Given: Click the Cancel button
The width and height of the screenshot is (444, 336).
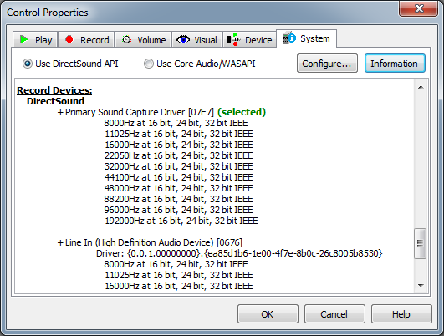Looking at the screenshot, I should (334, 314).
